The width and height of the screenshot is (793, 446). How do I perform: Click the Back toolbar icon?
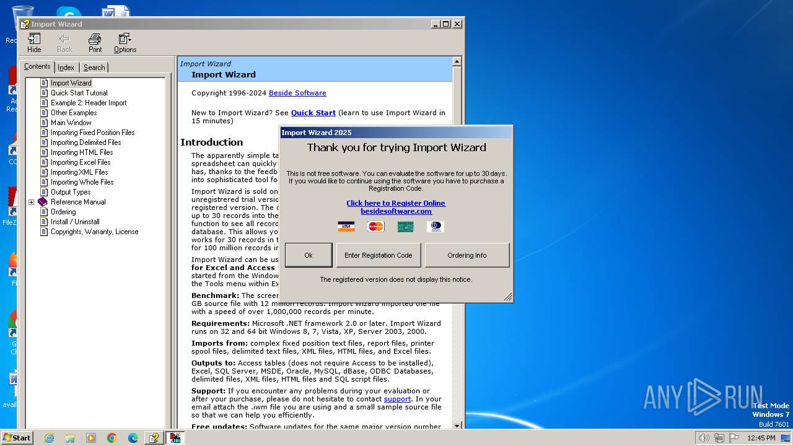[64, 43]
